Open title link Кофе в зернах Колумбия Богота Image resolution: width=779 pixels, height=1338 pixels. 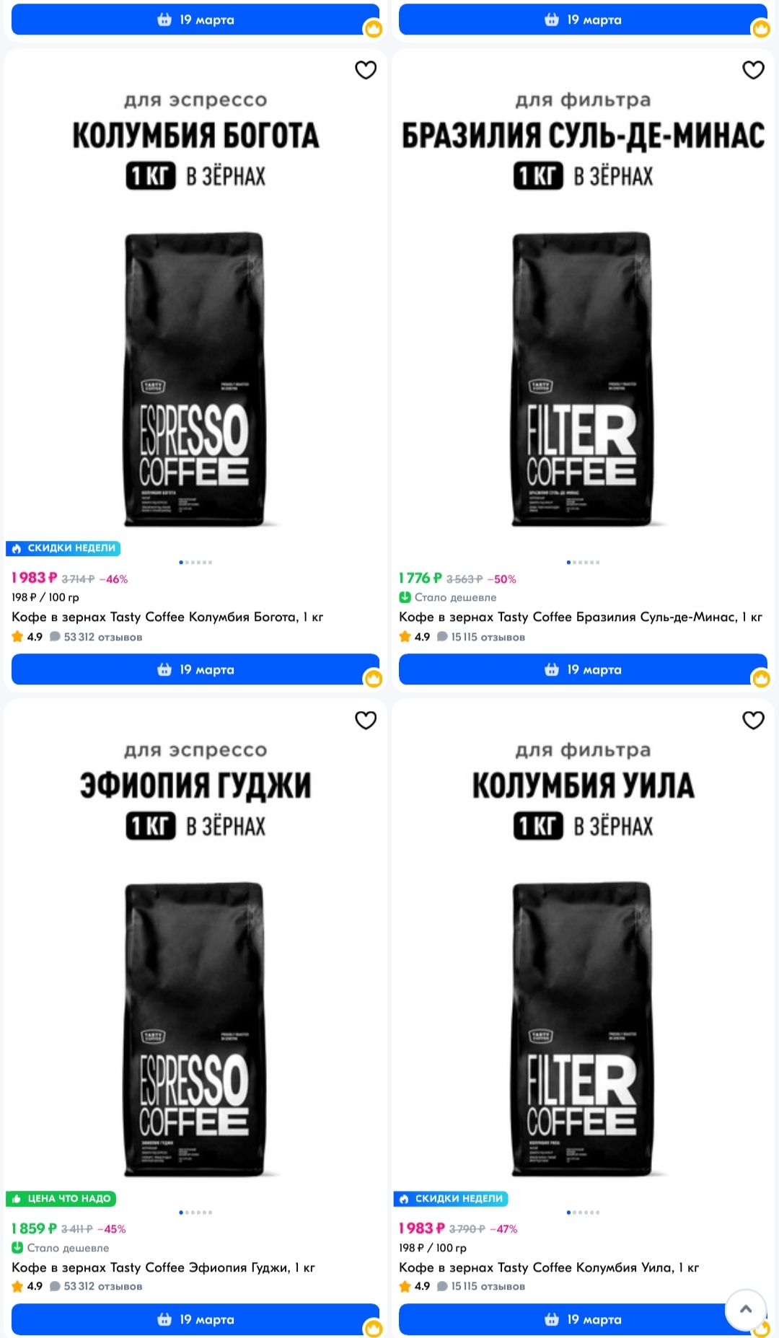click(167, 617)
